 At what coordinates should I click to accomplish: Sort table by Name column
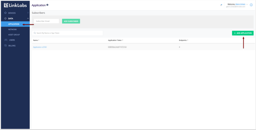[x=39, y=40]
